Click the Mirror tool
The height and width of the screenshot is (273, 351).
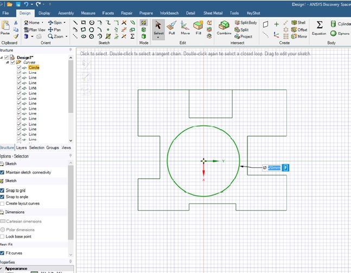(298, 36)
